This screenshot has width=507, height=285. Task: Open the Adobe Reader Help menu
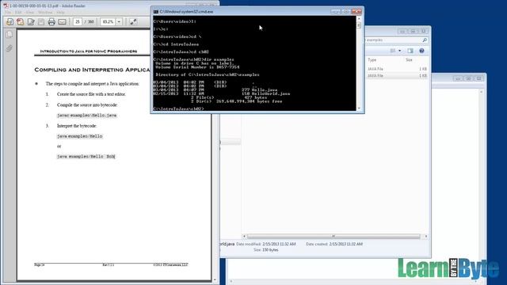click(x=60, y=13)
